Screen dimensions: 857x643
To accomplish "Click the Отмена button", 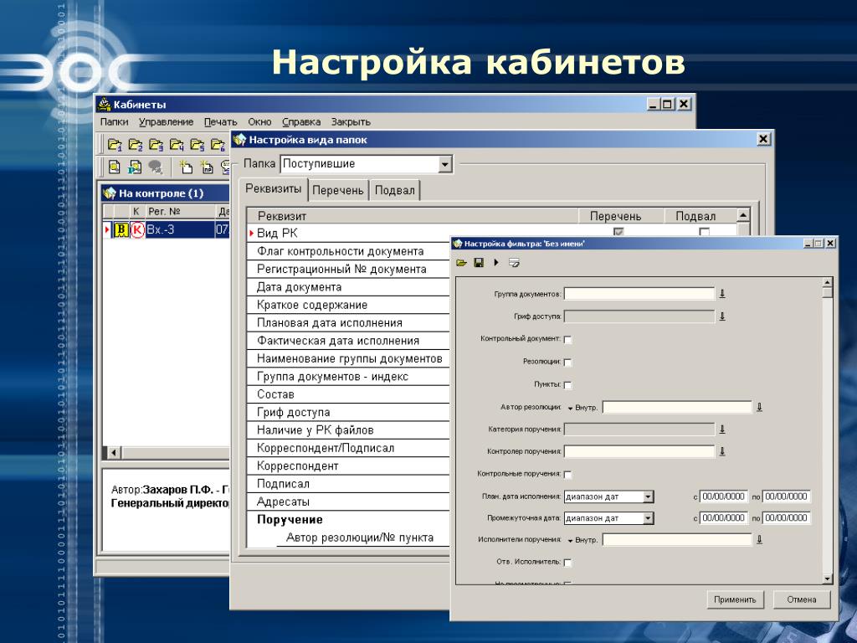I will point(801,599).
